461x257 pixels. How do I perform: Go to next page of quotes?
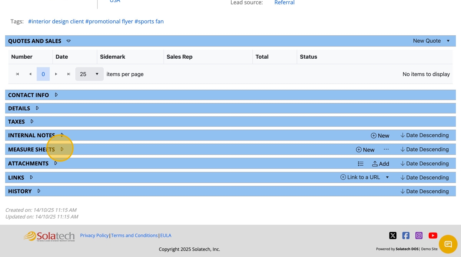click(x=56, y=74)
